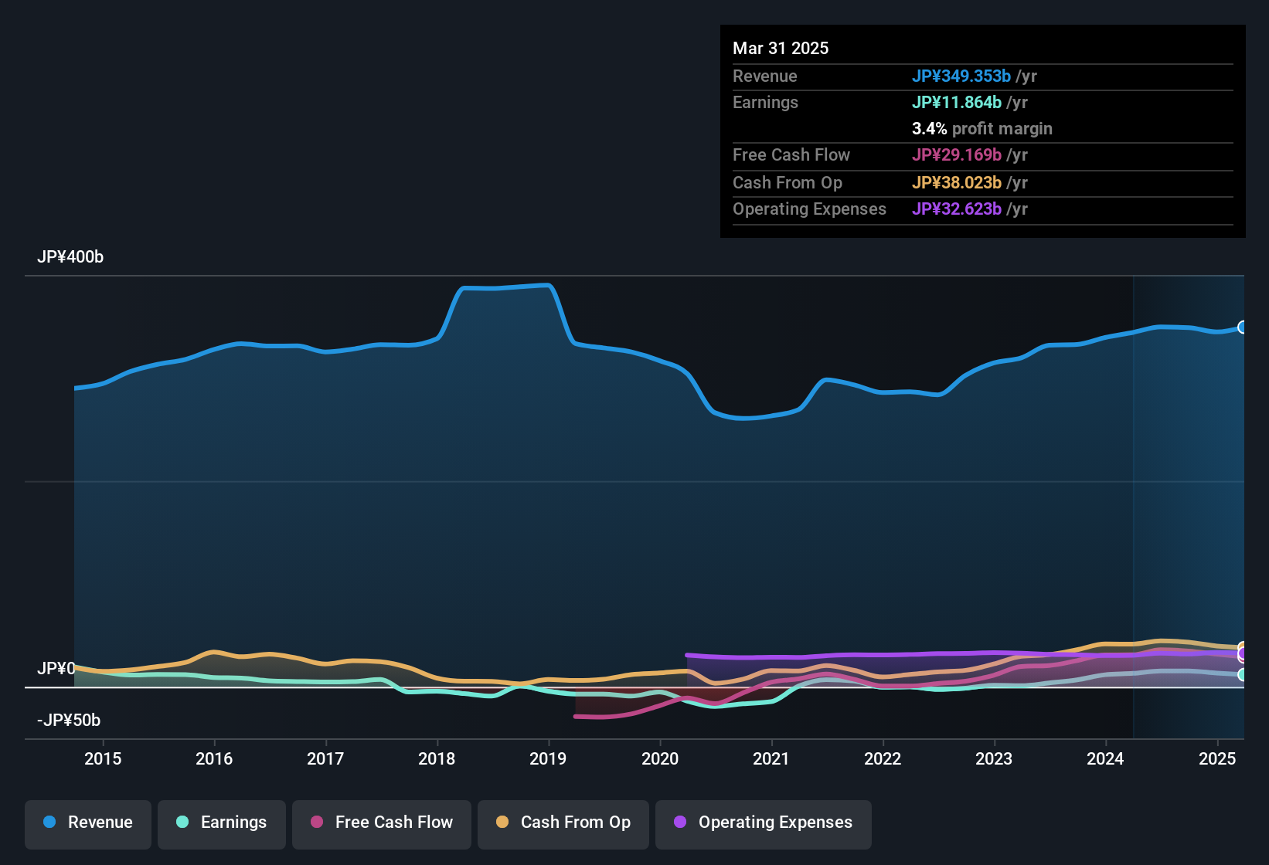This screenshot has height=865, width=1269.
Task: Click the 2016 x-axis label
Action: 214,758
